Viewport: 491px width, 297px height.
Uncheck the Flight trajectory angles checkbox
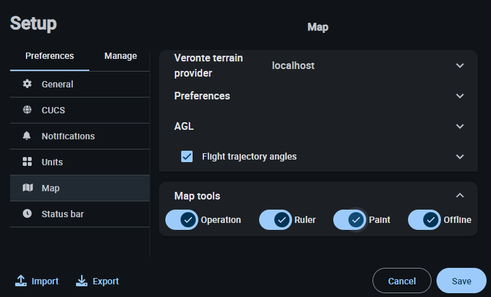coord(187,156)
